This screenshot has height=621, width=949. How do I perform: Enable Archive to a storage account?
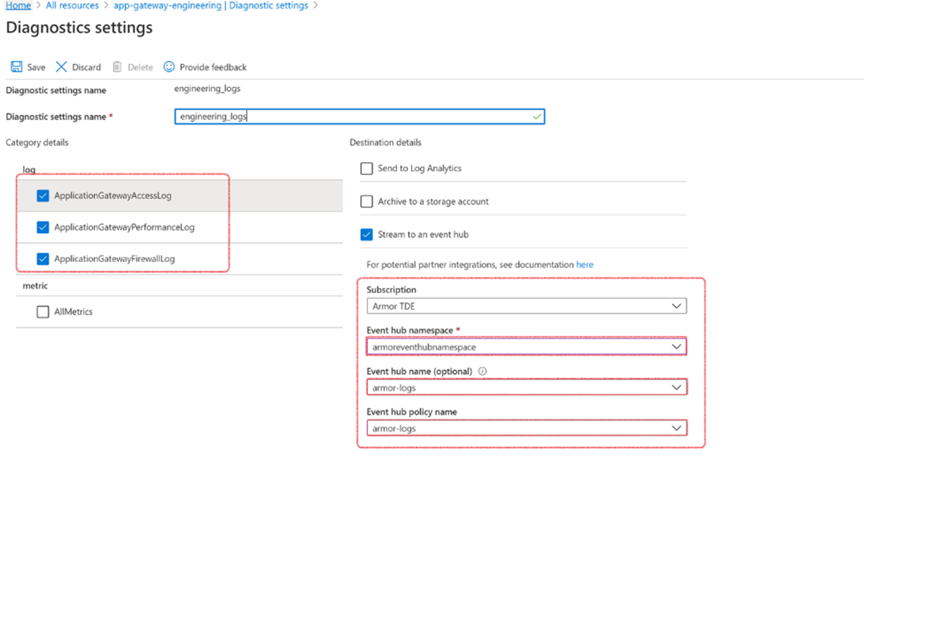[366, 202]
